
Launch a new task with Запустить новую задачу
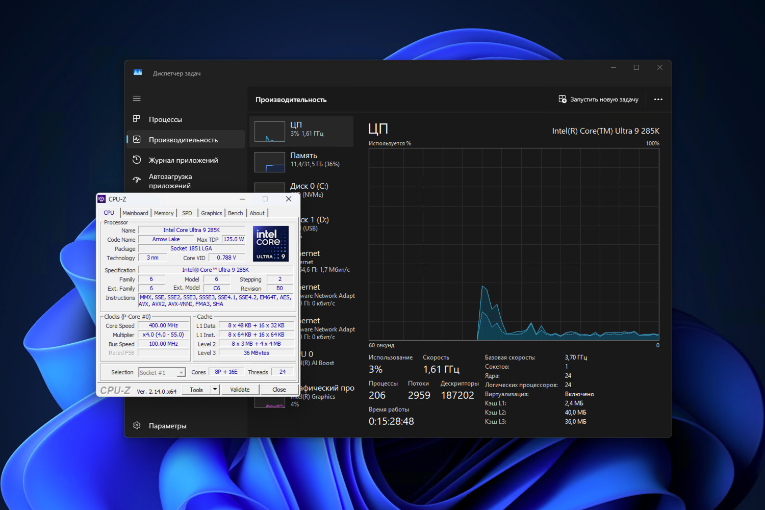(x=599, y=99)
